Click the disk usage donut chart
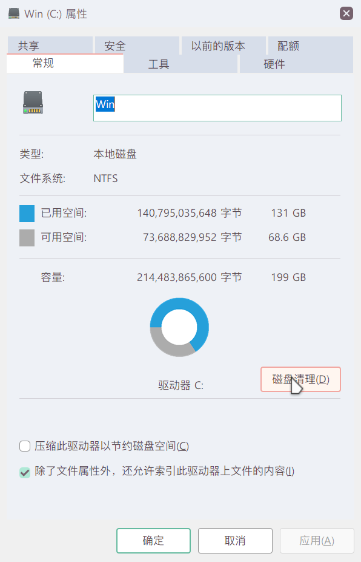This screenshot has height=562, width=361. [179, 327]
